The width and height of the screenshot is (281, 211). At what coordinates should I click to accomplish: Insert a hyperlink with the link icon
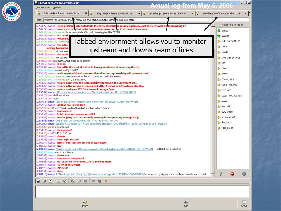point(93,181)
